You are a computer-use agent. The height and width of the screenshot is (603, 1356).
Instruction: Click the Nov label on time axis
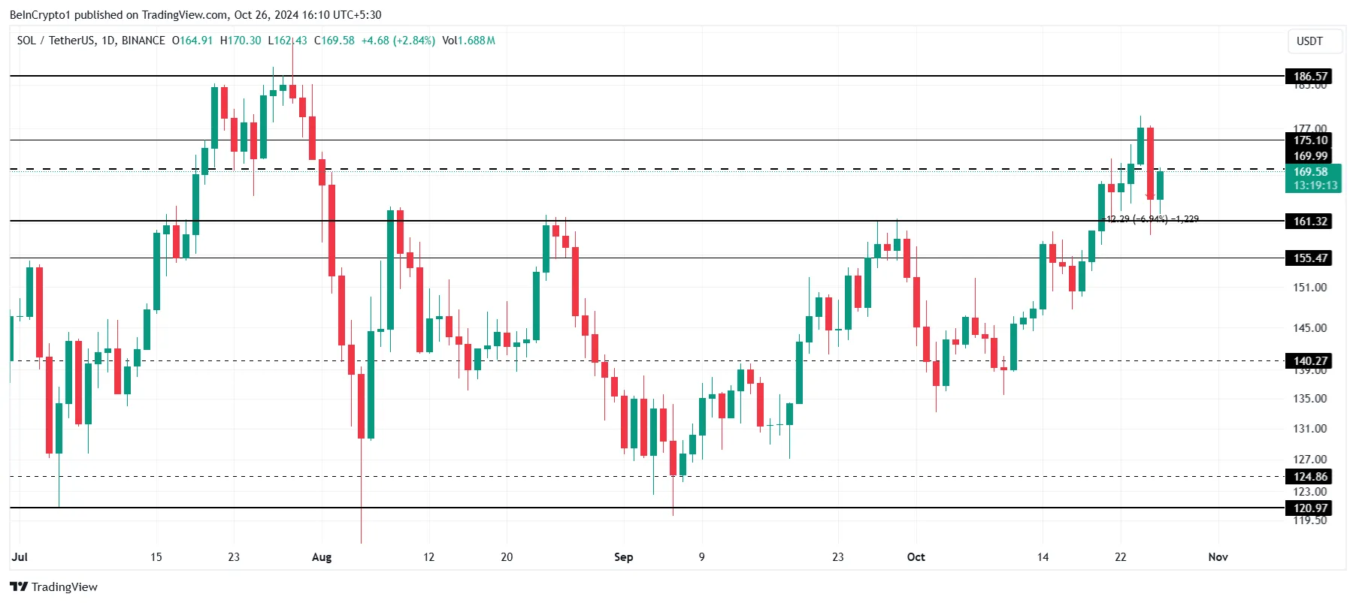click(1218, 557)
